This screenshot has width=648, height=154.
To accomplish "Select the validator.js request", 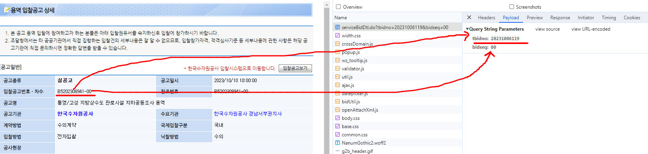I will click(x=398, y=69).
